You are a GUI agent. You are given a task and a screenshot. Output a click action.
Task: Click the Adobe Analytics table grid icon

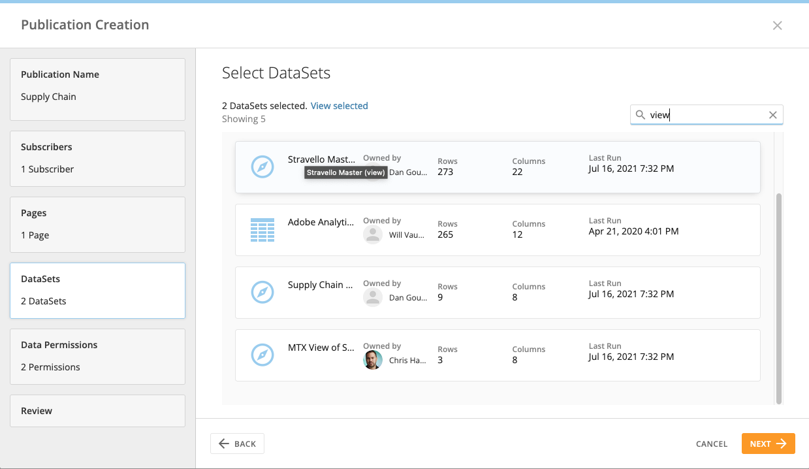point(262,230)
